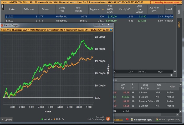Click the hands list scroll right arrow
The height and width of the screenshot is (125, 184).
(177, 115)
